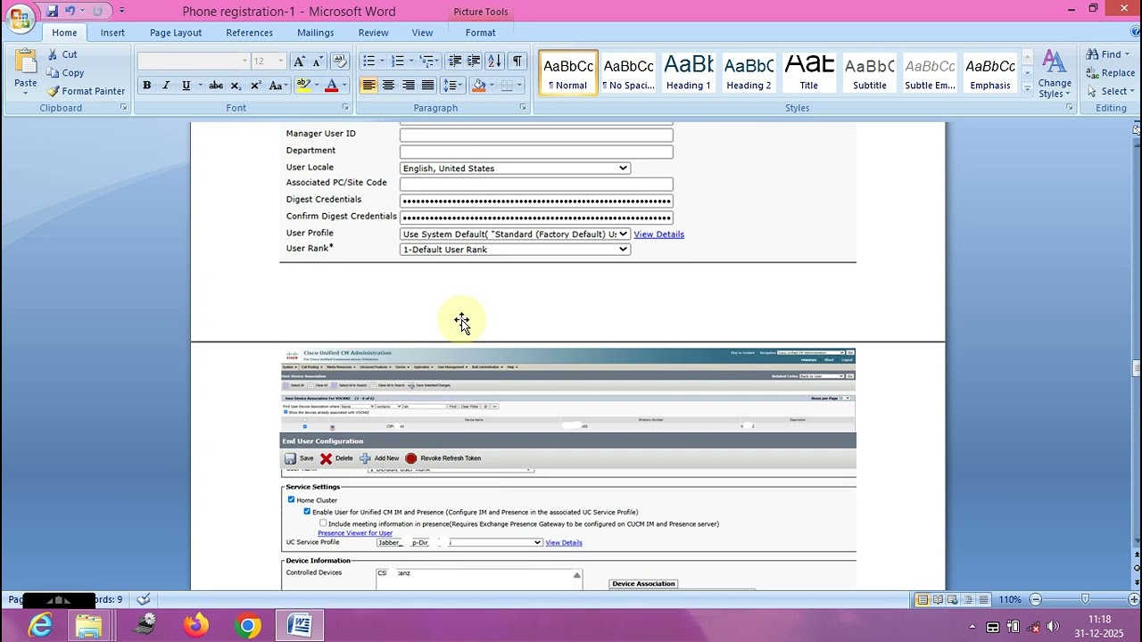
Task: Apply subscript formatting
Action: click(x=236, y=86)
